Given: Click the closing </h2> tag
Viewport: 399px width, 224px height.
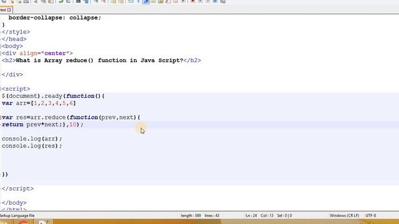Looking at the screenshot, I should [192, 60].
